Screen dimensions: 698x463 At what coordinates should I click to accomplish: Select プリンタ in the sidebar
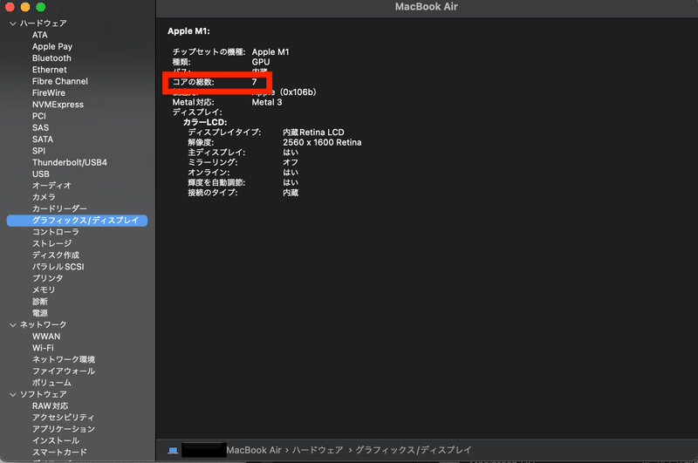tap(48, 278)
